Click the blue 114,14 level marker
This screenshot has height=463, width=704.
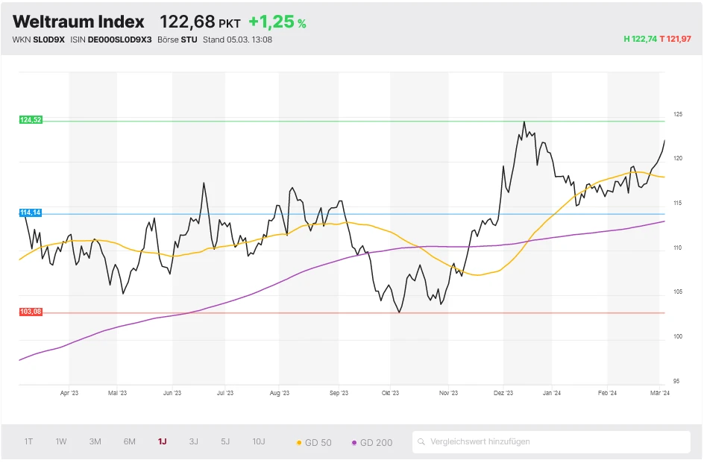pyautogui.click(x=31, y=213)
